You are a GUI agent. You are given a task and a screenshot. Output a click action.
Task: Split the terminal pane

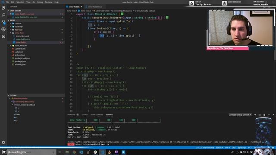coord(260,115)
